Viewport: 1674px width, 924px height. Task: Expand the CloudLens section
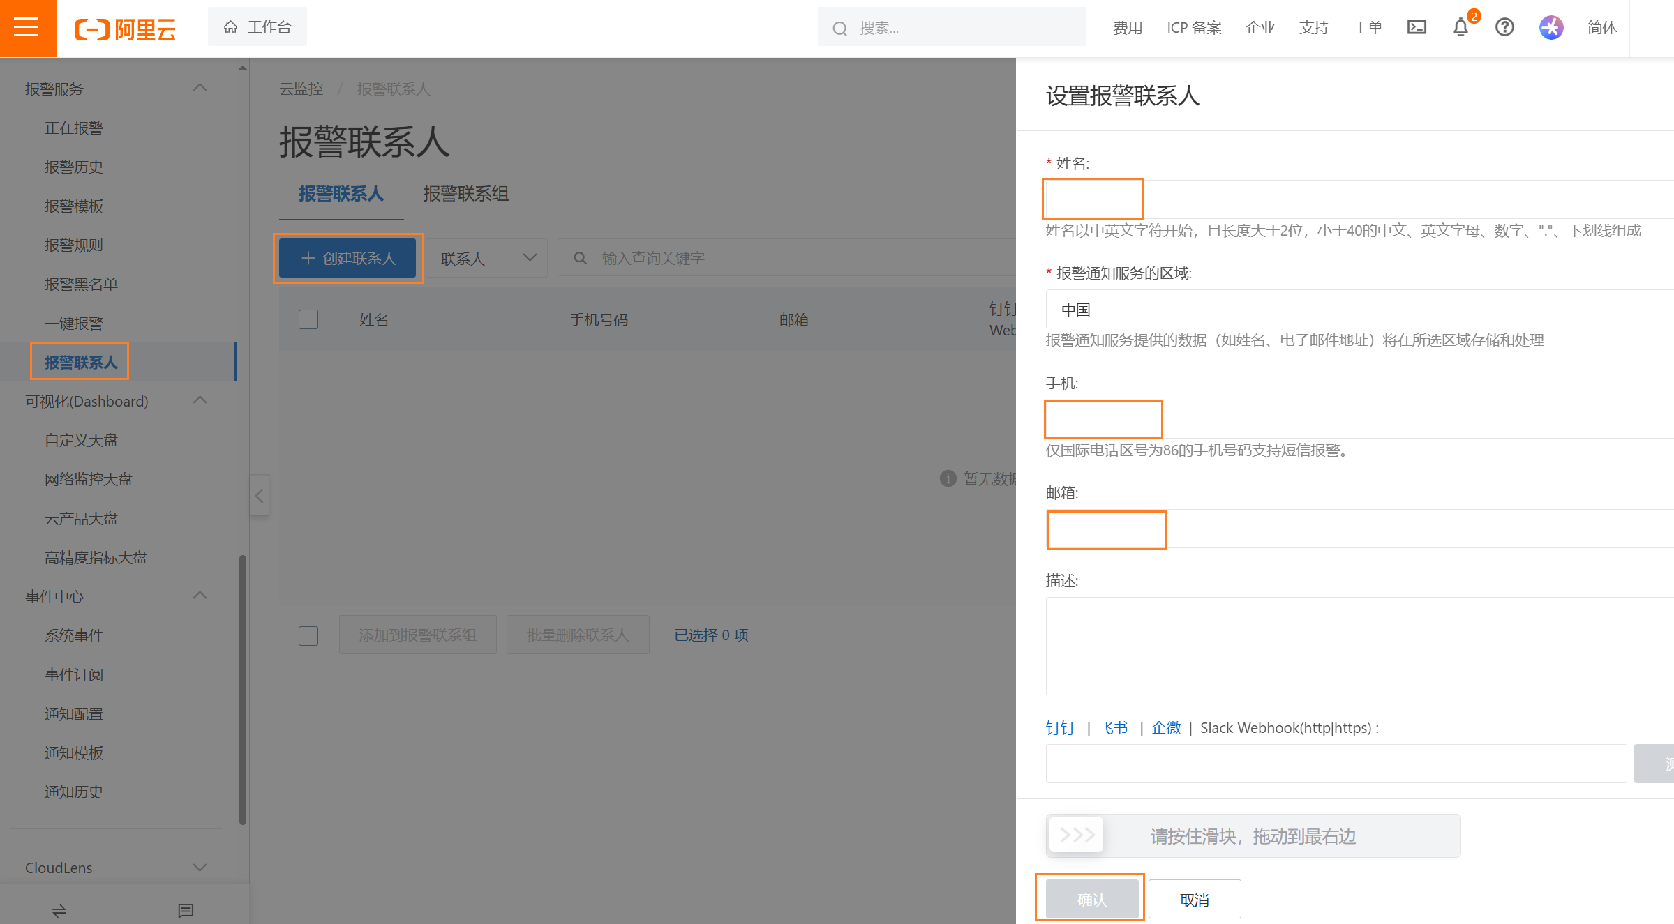coord(200,868)
